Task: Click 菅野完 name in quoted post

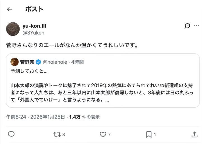Action: (27, 62)
